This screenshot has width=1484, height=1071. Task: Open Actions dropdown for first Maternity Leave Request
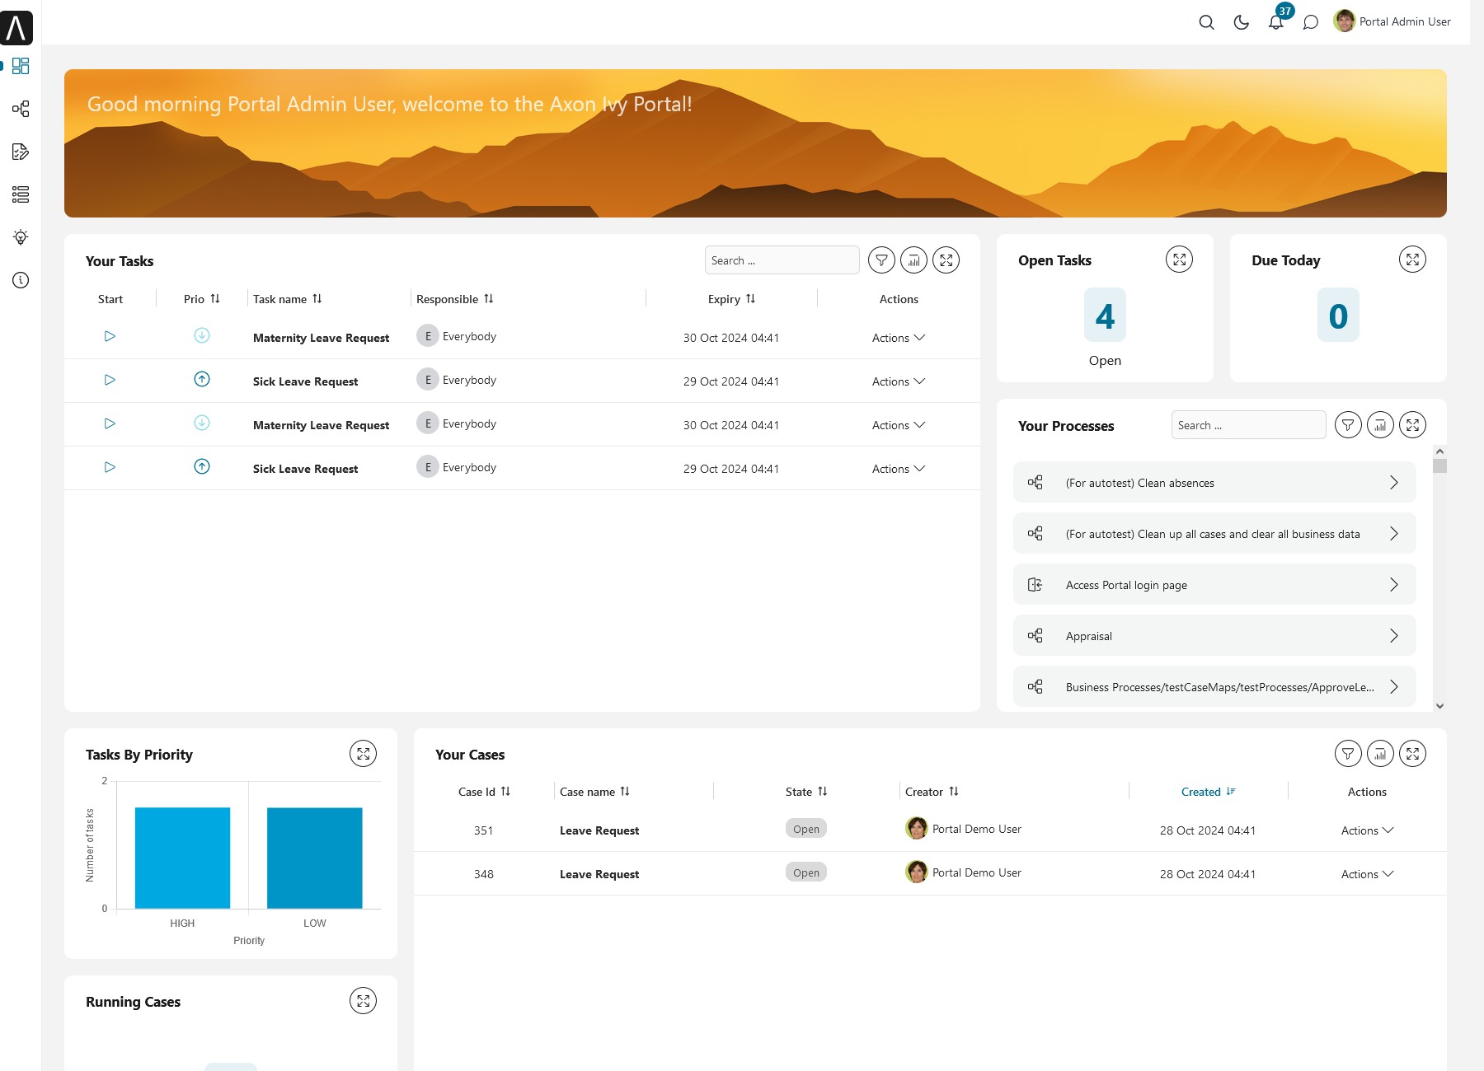click(x=899, y=338)
